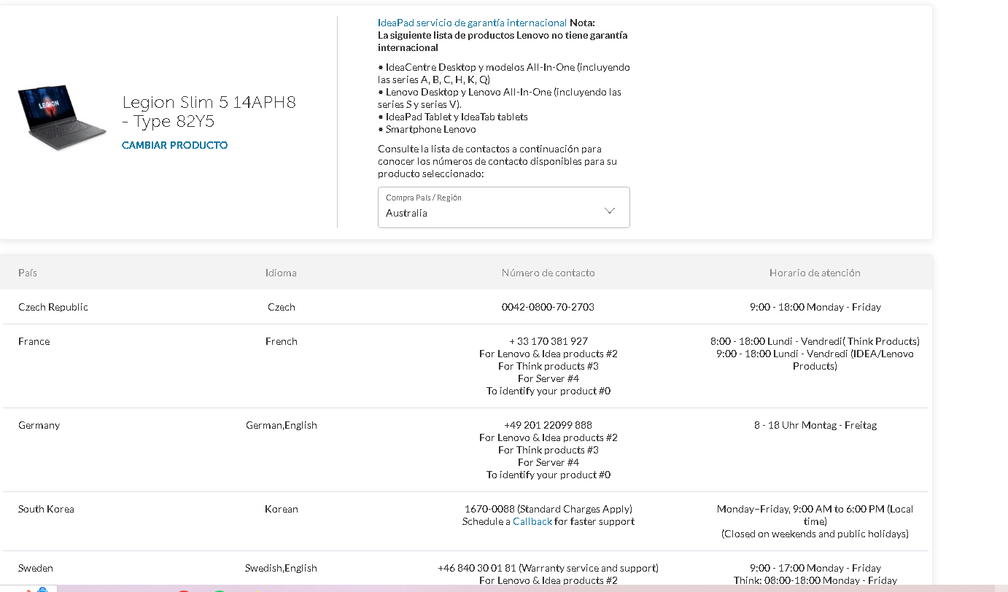Click the Callback link in South Korea row

(532, 521)
